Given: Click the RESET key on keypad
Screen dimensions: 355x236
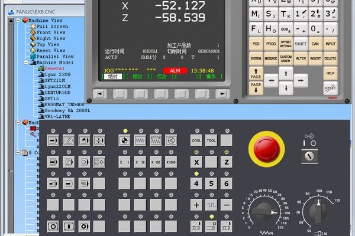Looking at the screenshot, I should tap(330, 88).
